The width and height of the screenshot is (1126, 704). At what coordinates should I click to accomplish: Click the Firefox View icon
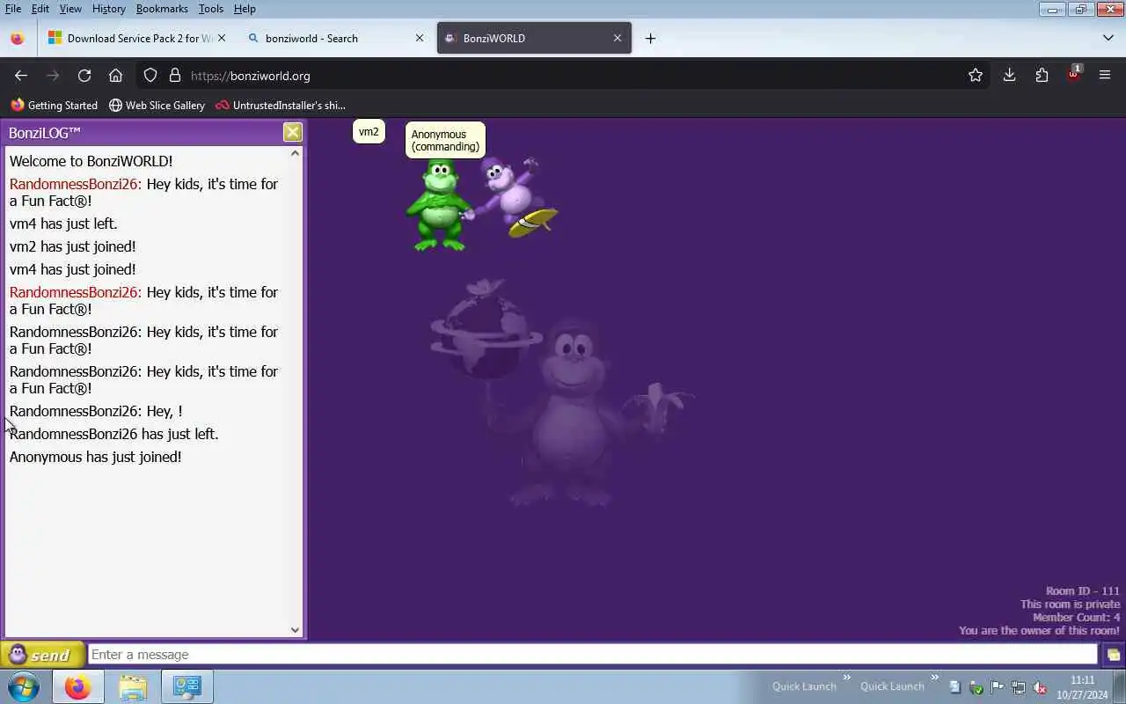tap(17, 38)
